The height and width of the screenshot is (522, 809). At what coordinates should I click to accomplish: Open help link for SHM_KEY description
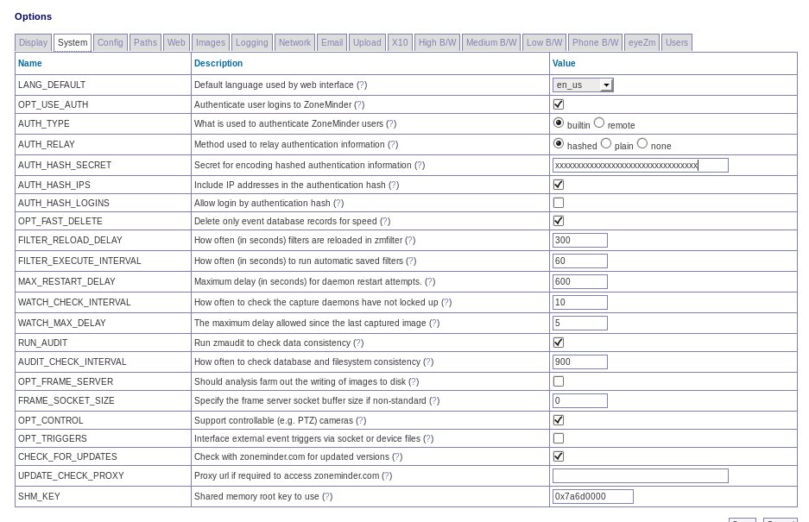click(327, 496)
